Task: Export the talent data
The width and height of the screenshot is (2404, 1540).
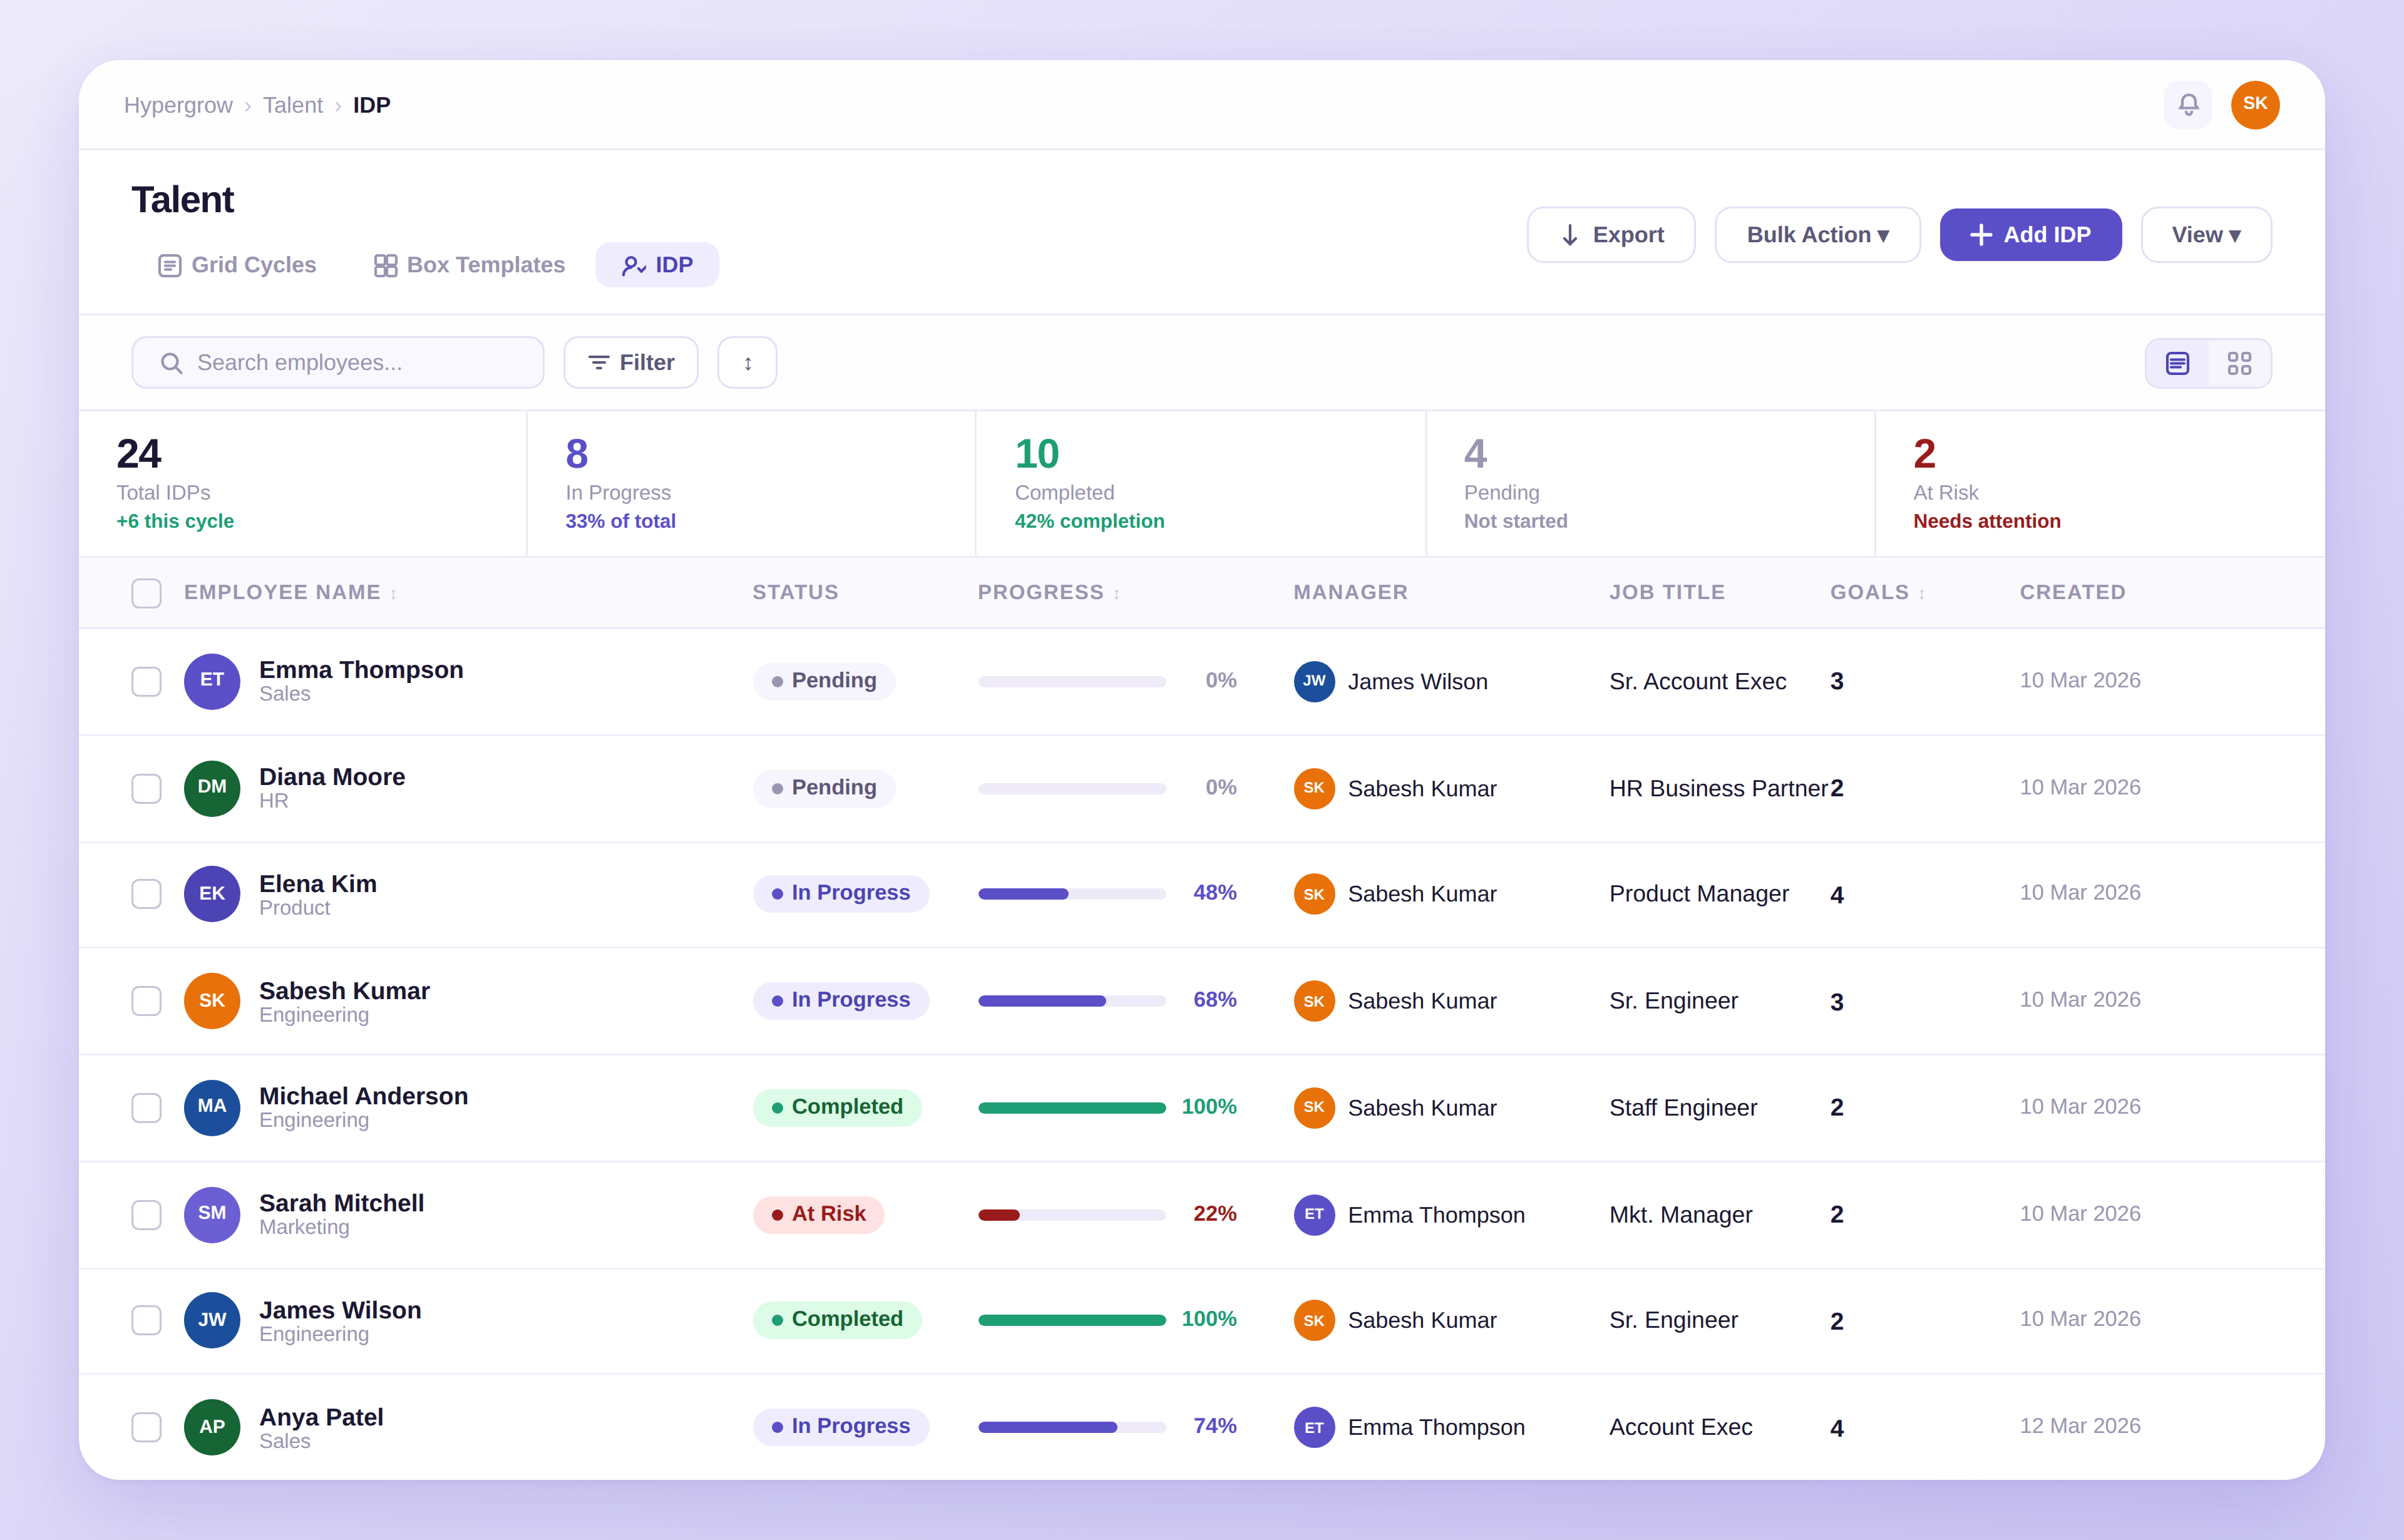Action: click(1610, 234)
